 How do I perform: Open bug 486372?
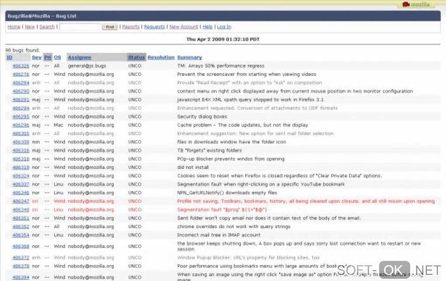[x=21, y=258]
